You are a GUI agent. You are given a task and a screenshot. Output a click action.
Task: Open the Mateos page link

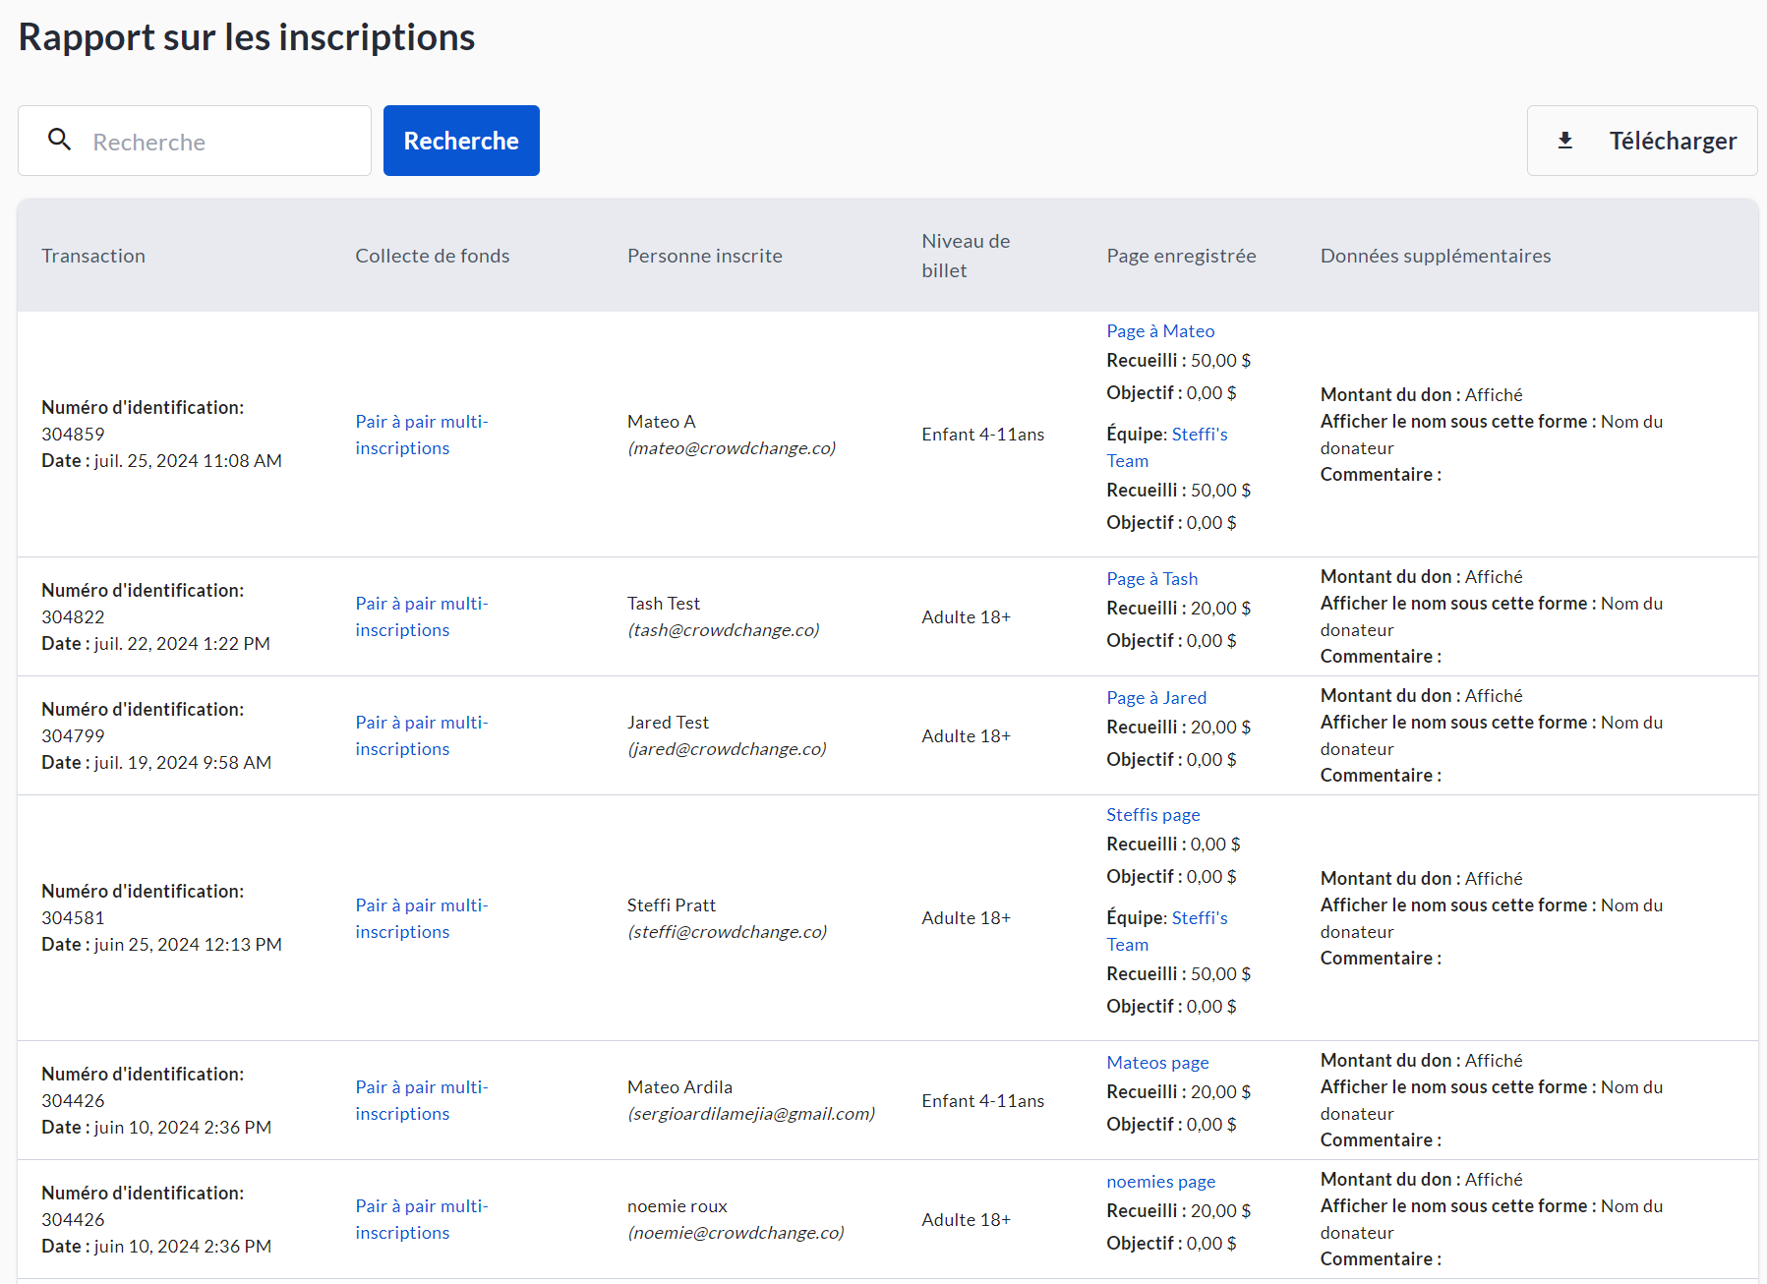(x=1157, y=1063)
